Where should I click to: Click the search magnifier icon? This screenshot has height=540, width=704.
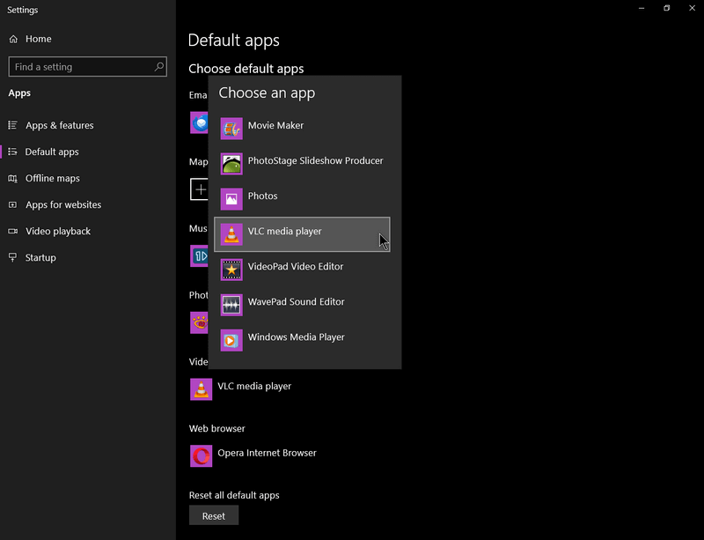click(159, 67)
